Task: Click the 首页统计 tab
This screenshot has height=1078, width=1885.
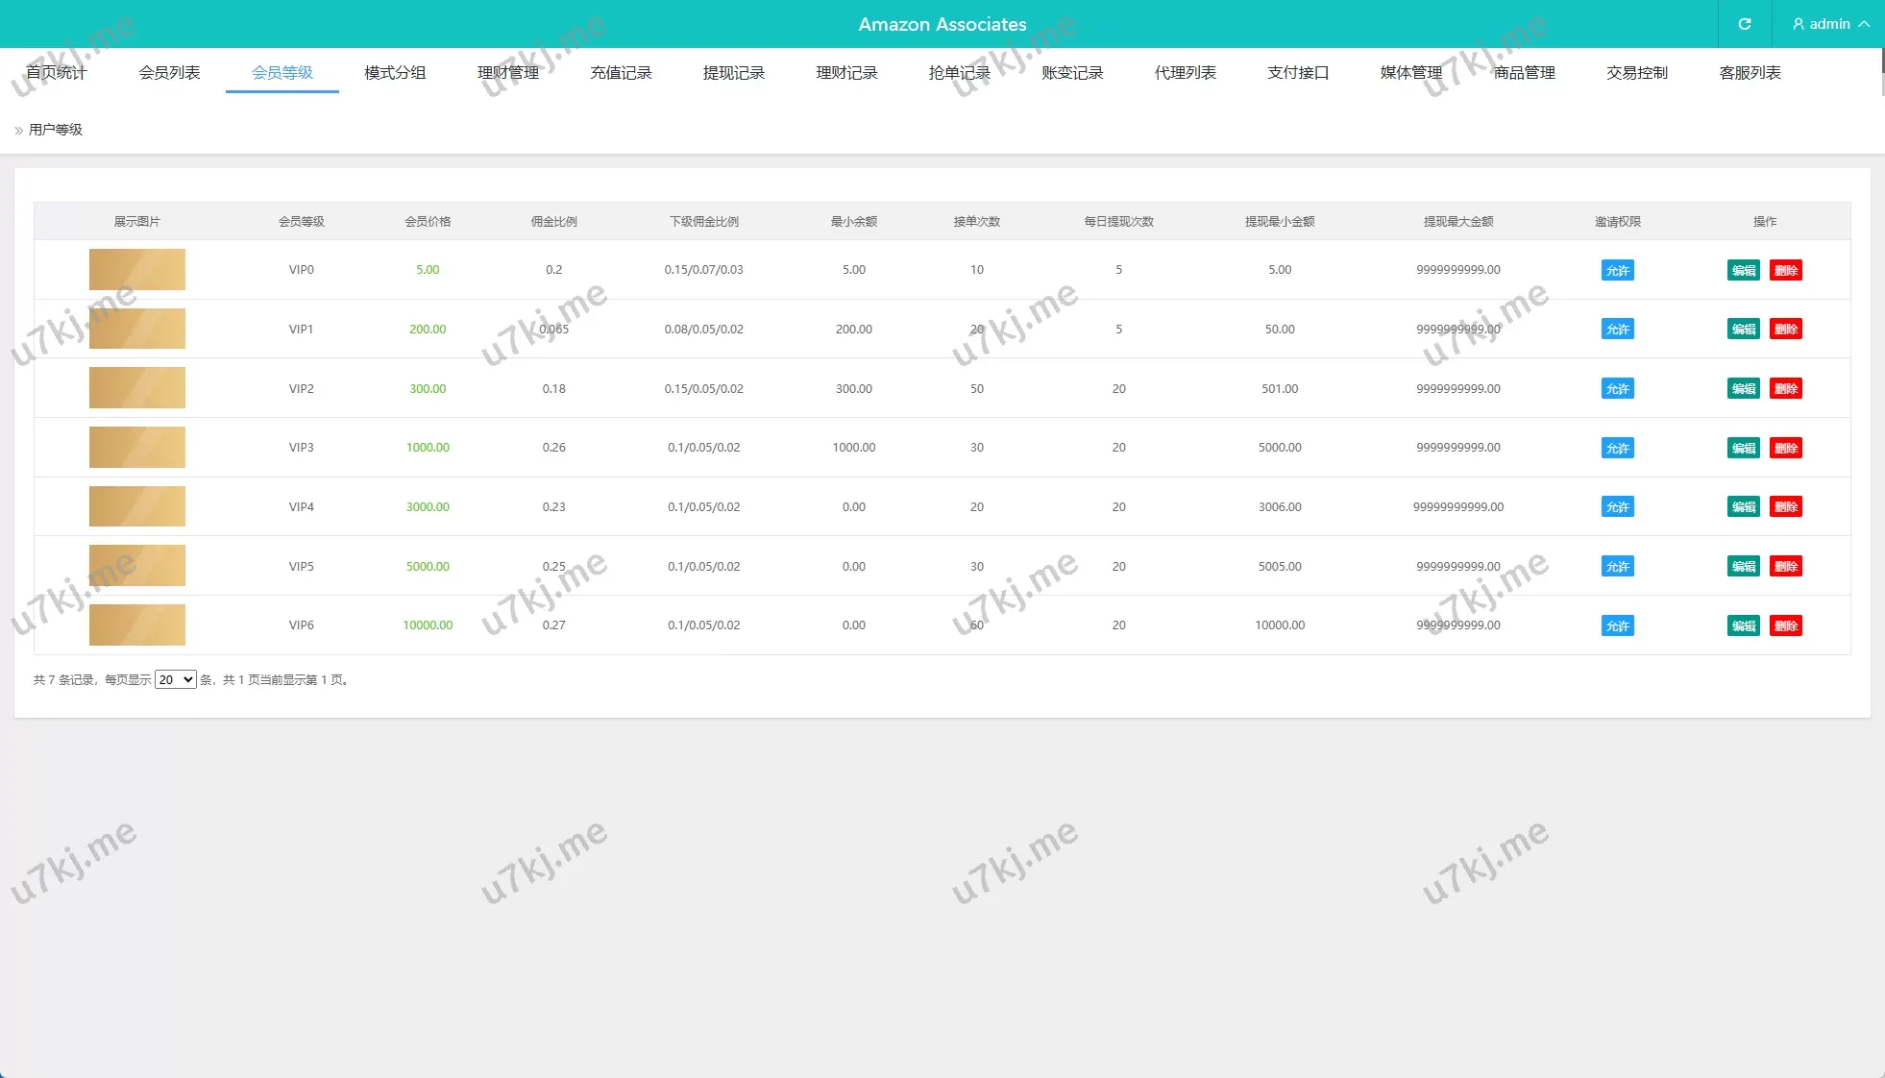Action: (x=56, y=73)
